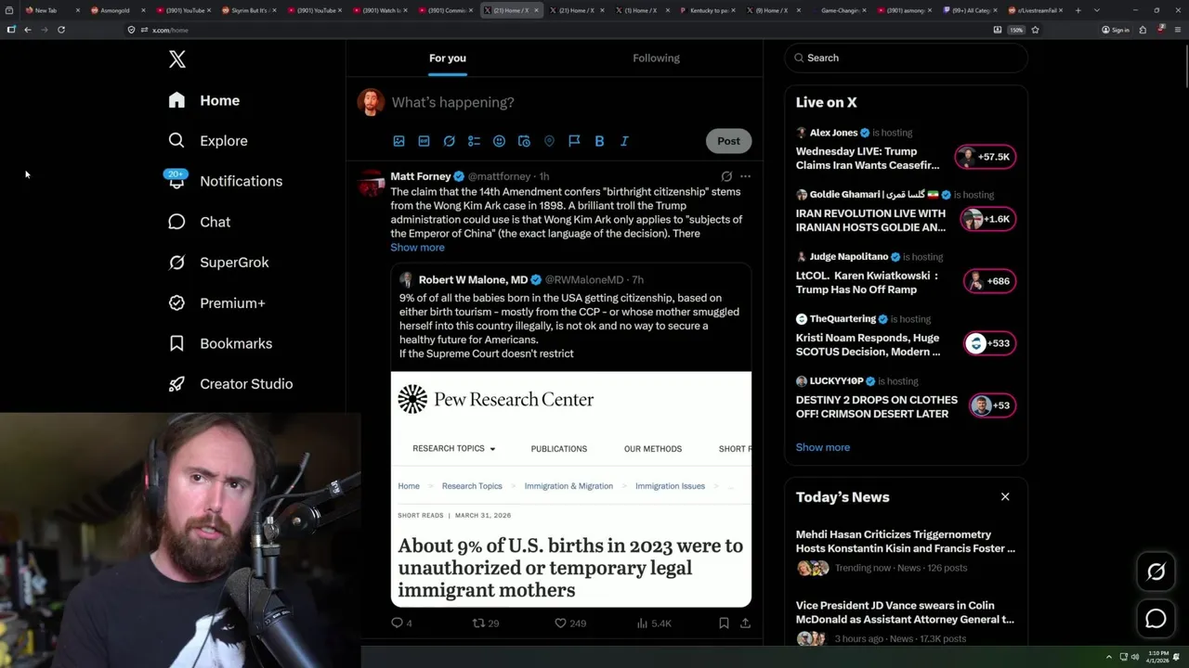Screen dimensions: 1189x668
Task: Open the floating Chat messages button
Action: pos(1156,619)
